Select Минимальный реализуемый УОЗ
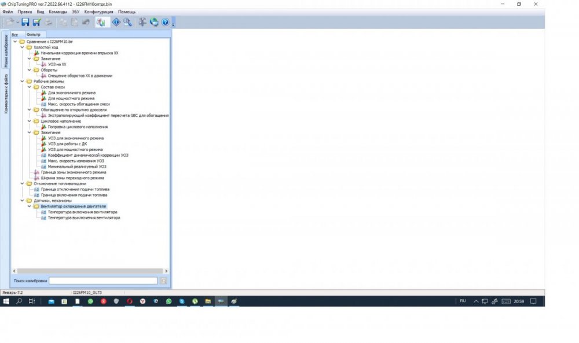This screenshot has width=579, height=343. pyautogui.click(x=77, y=167)
